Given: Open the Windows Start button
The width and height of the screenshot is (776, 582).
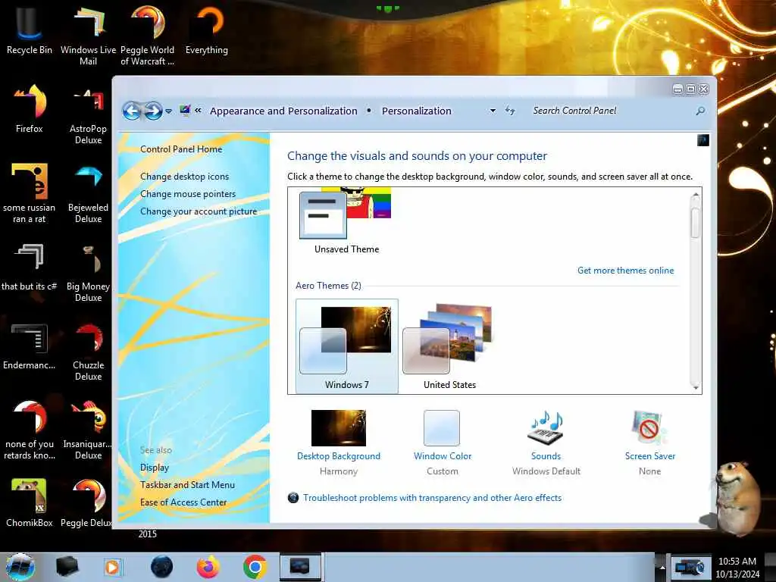Looking at the screenshot, I should [x=20, y=567].
